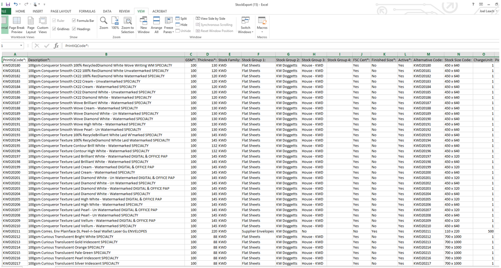Open Custom Views dialog
501x268 pixels.
[x=43, y=25]
